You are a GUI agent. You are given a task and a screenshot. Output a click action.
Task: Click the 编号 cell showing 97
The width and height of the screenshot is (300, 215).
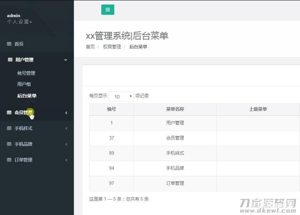point(111,183)
